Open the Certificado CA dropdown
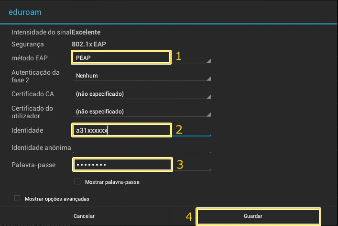338x226 pixels. click(142, 94)
